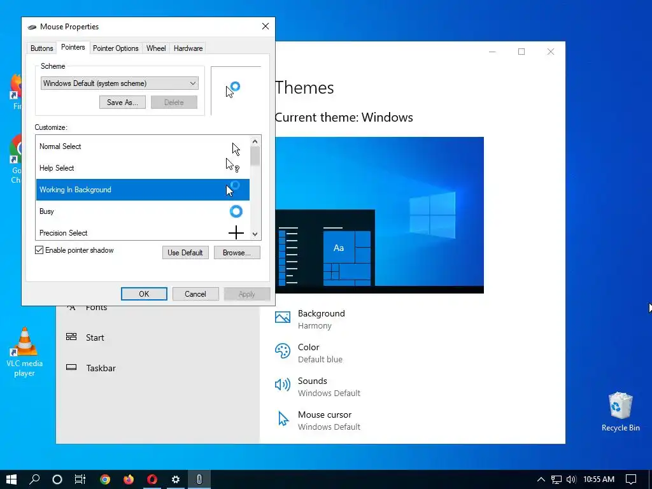Confirm with the OK button
The width and height of the screenshot is (652, 489).
[x=144, y=294]
